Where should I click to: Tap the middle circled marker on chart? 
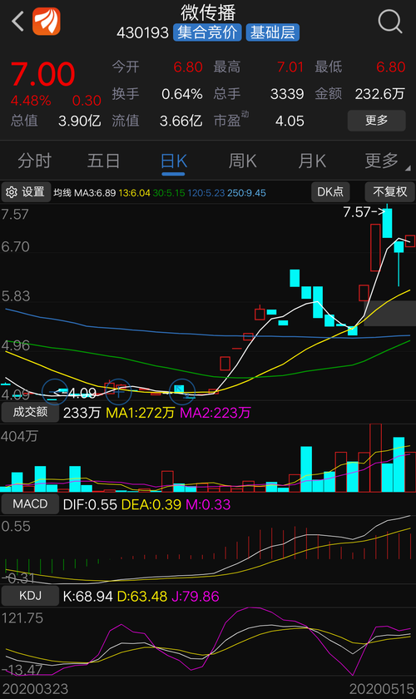pyautogui.click(x=117, y=391)
